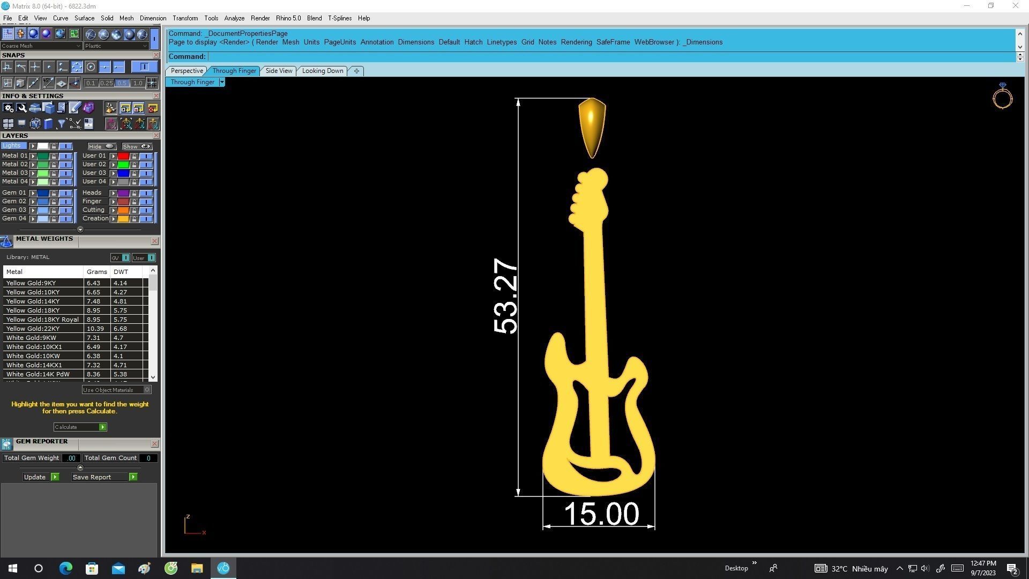Open the Mail app on the taskbar

118,568
